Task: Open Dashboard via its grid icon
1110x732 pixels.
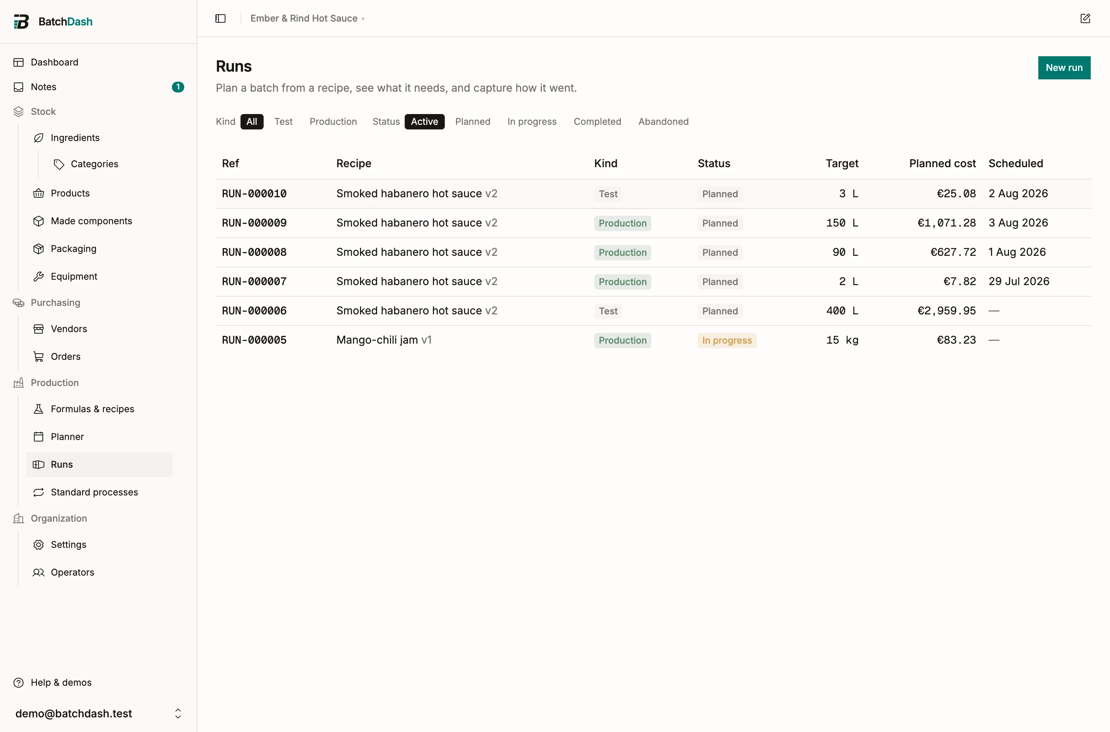Action: (x=18, y=62)
